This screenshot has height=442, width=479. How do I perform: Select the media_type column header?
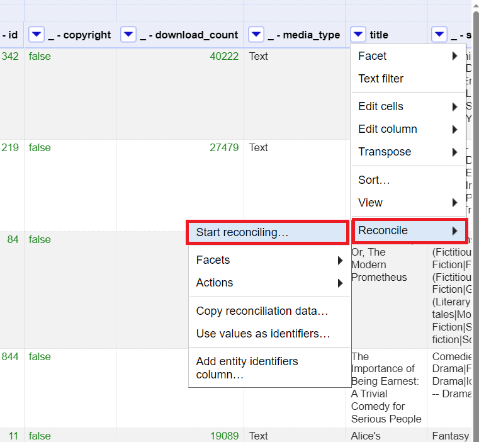coord(303,35)
